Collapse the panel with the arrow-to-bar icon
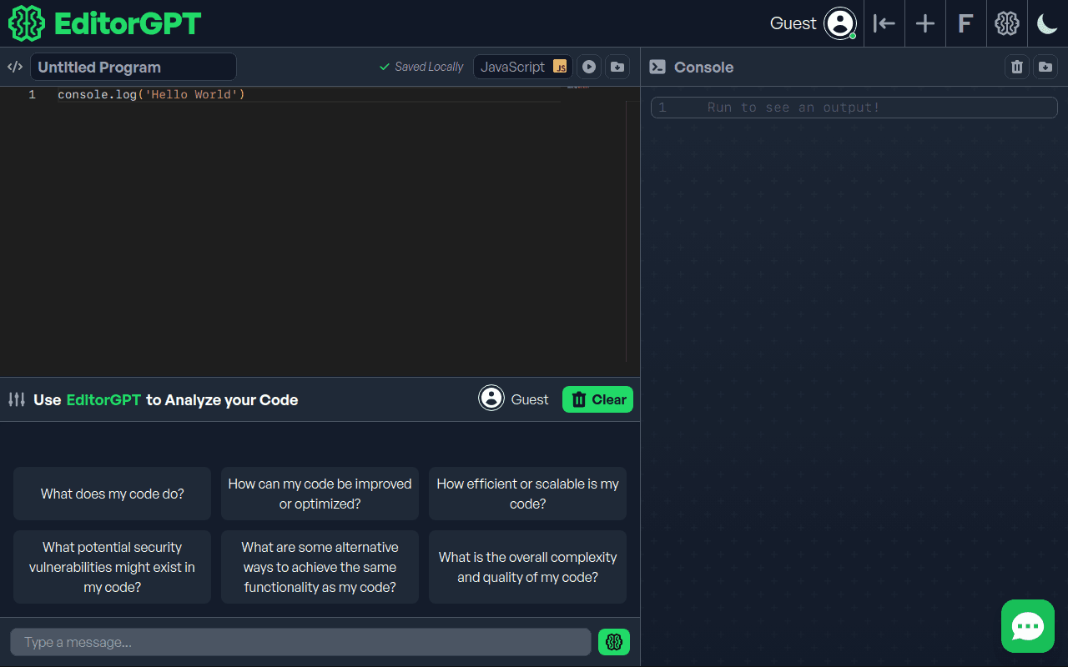The image size is (1068, 667). click(884, 23)
